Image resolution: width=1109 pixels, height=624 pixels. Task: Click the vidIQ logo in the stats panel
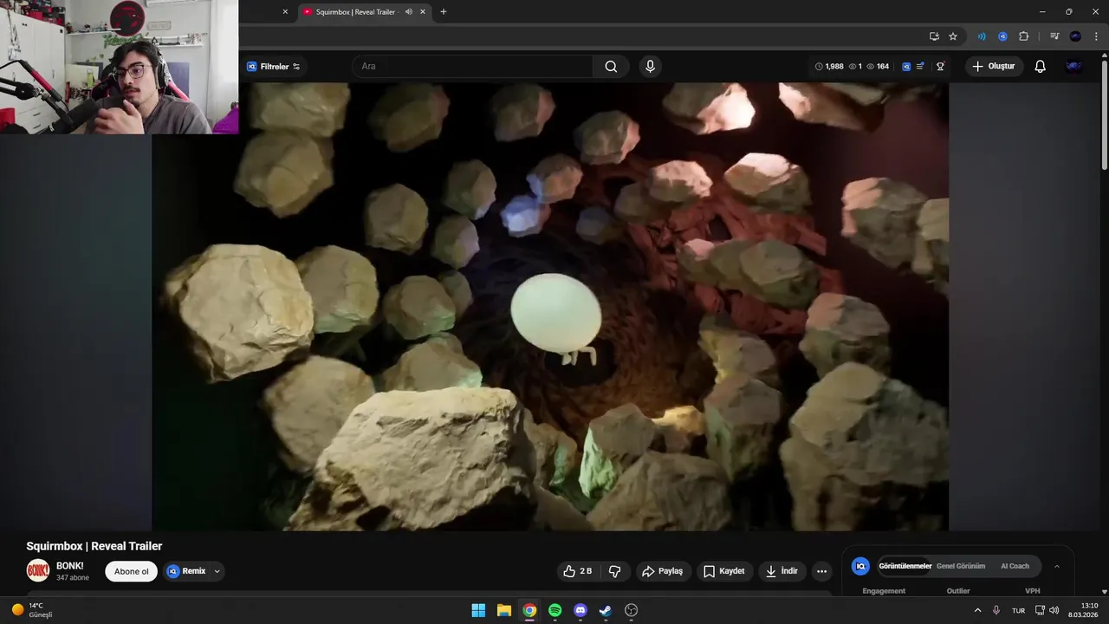[860, 566]
